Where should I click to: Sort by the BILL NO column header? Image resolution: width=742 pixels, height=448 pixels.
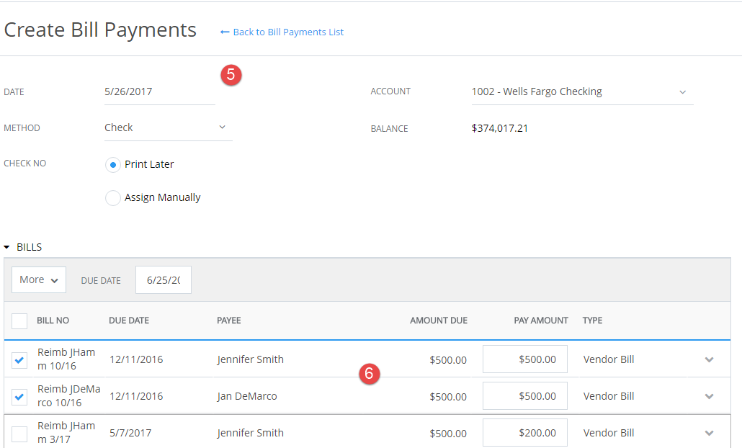point(53,321)
